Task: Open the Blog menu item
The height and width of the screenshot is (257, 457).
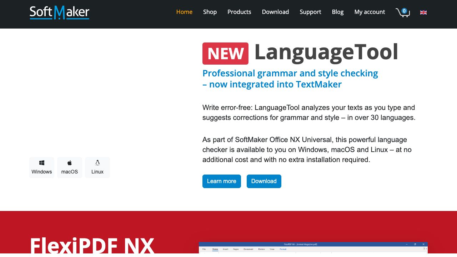Action: coord(338,12)
